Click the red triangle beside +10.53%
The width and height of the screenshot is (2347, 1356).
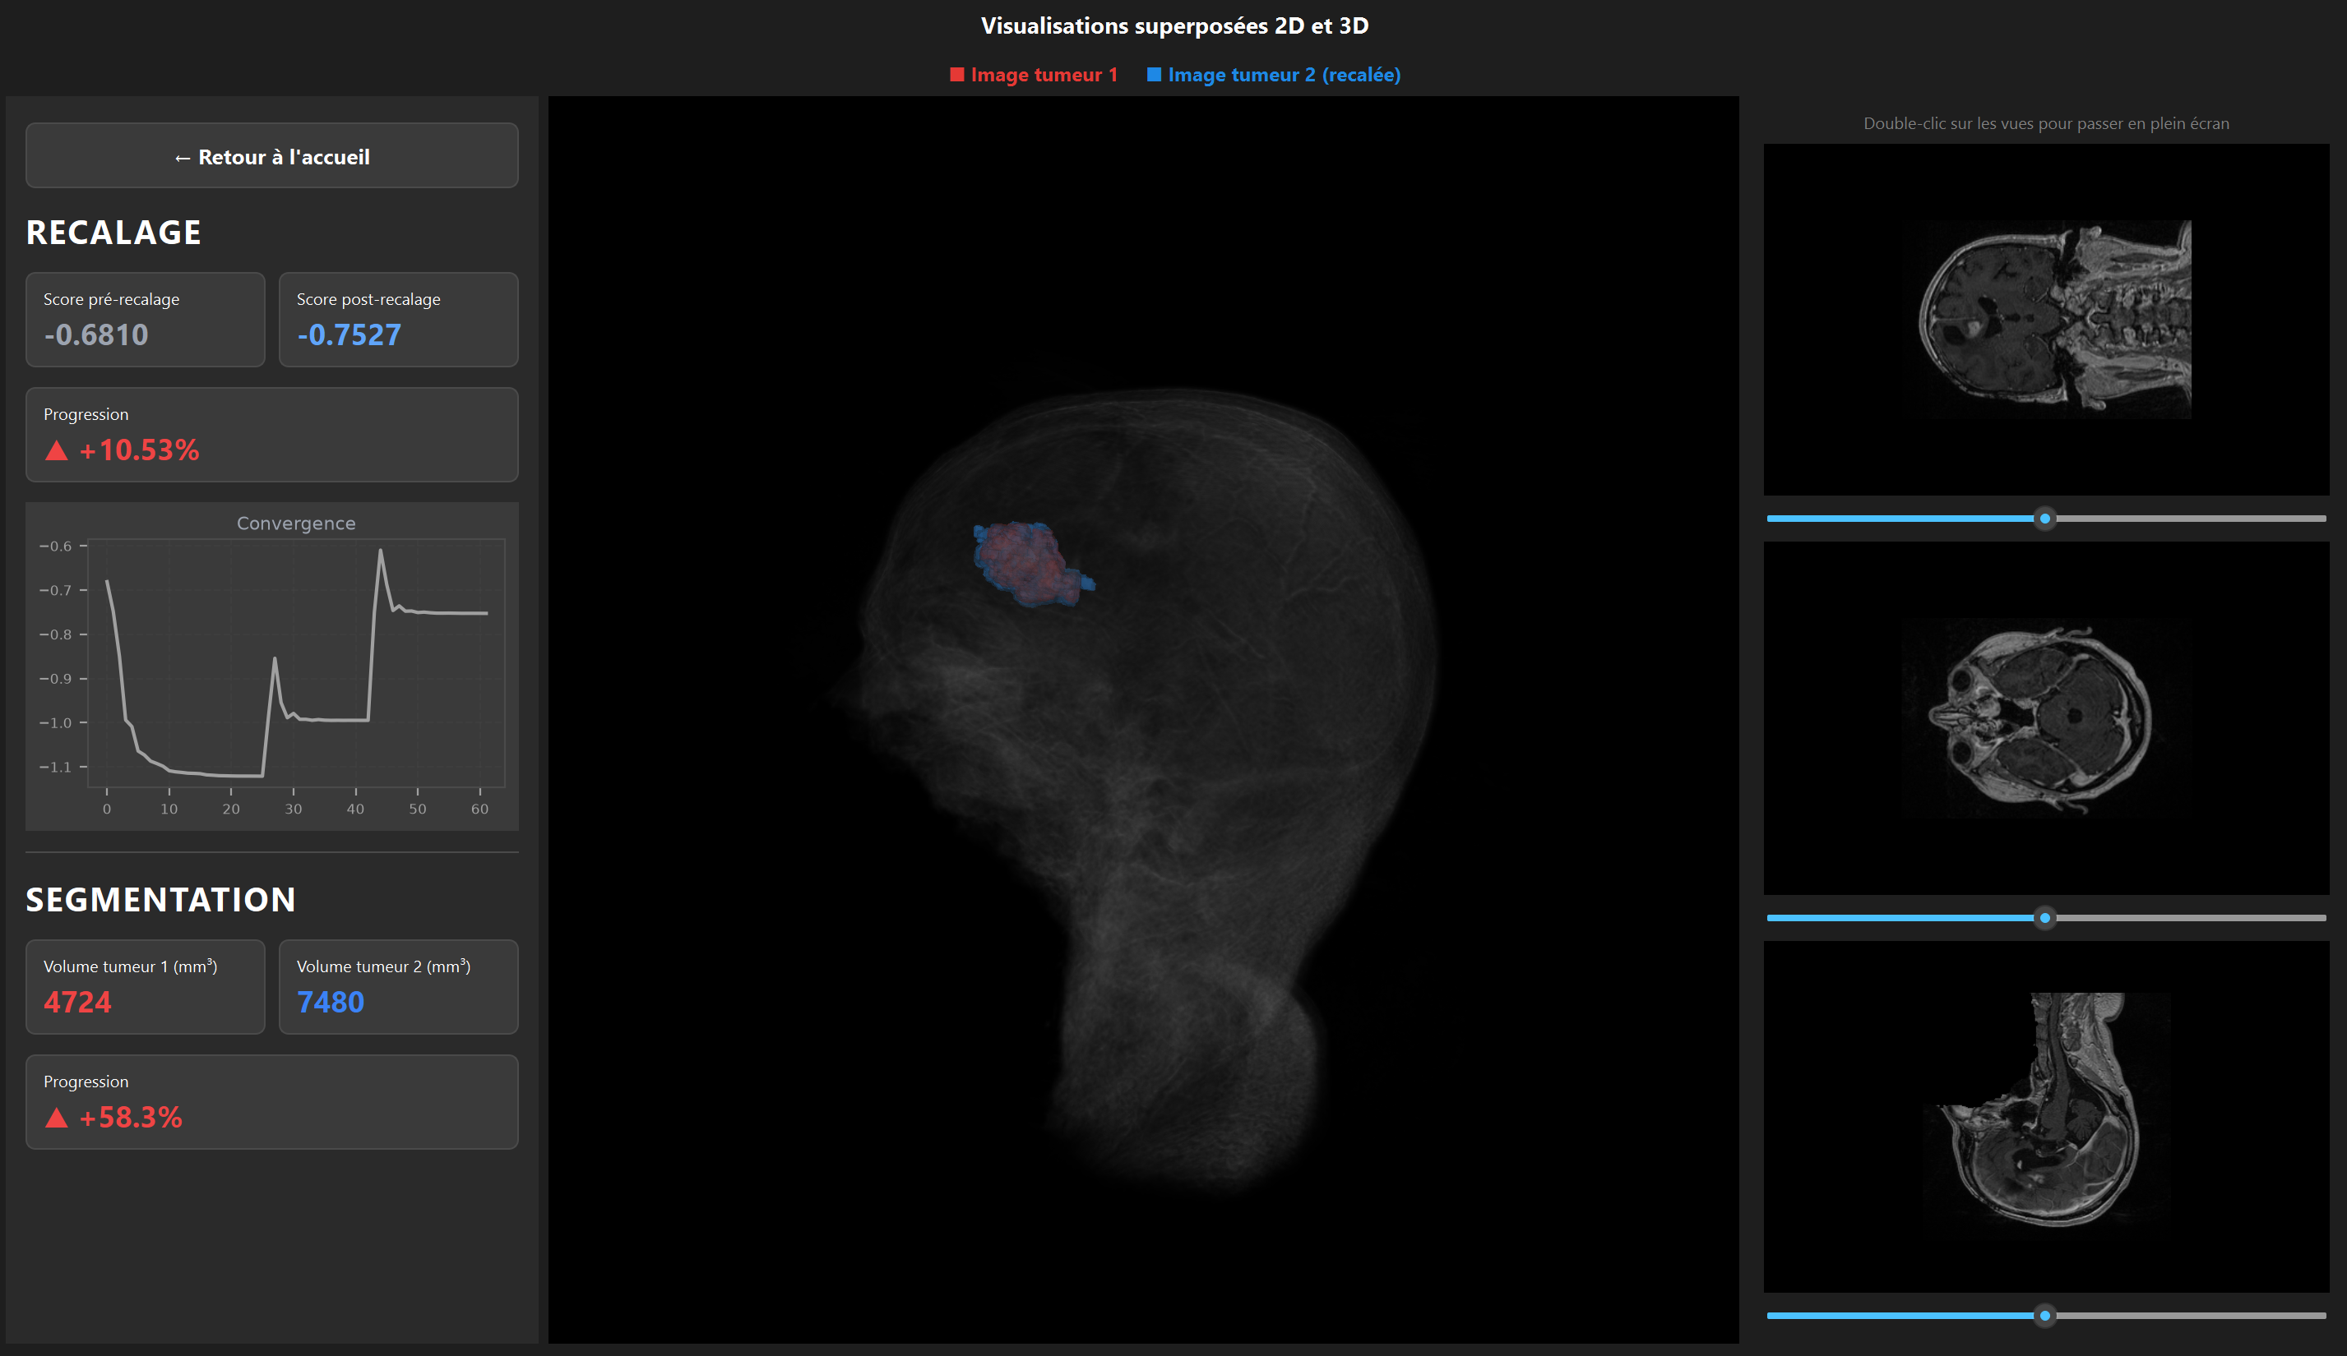pyautogui.click(x=57, y=450)
